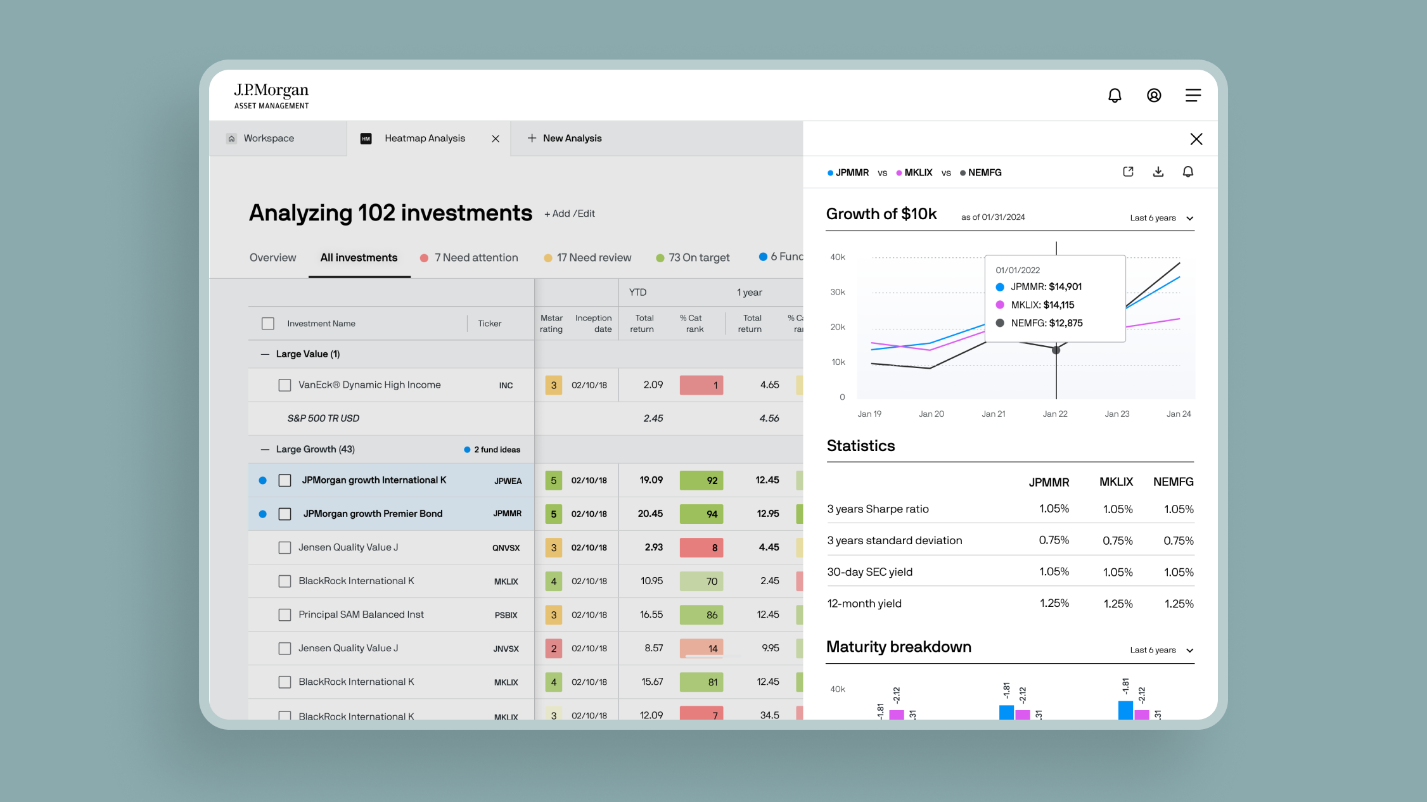
Task: Switch to the Overview tab
Action: tap(272, 258)
